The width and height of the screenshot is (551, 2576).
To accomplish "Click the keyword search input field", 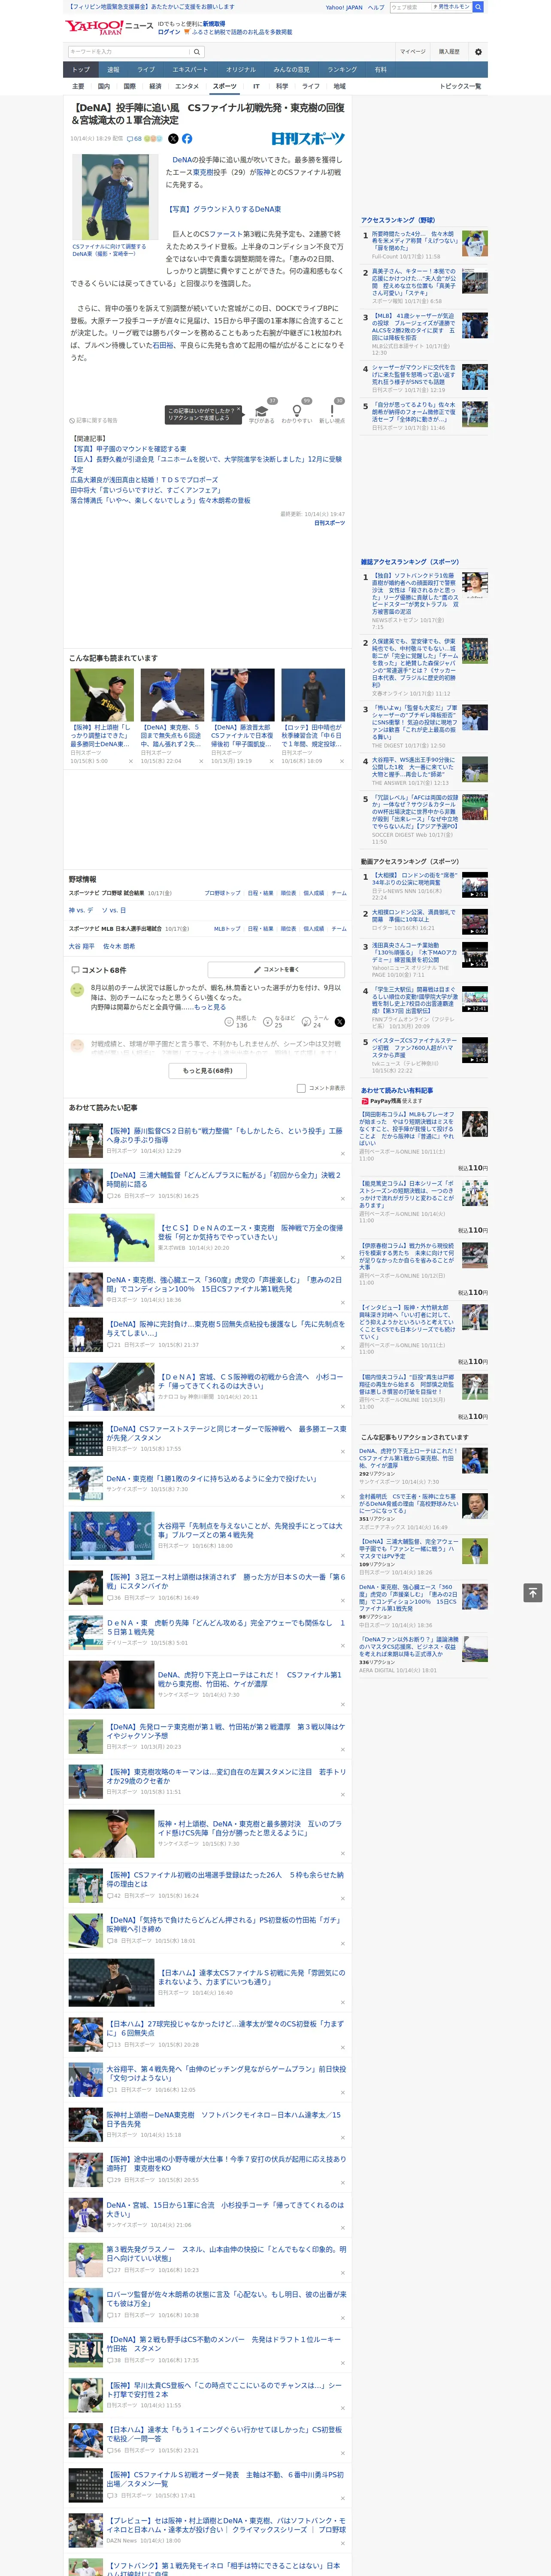I will click(x=129, y=52).
